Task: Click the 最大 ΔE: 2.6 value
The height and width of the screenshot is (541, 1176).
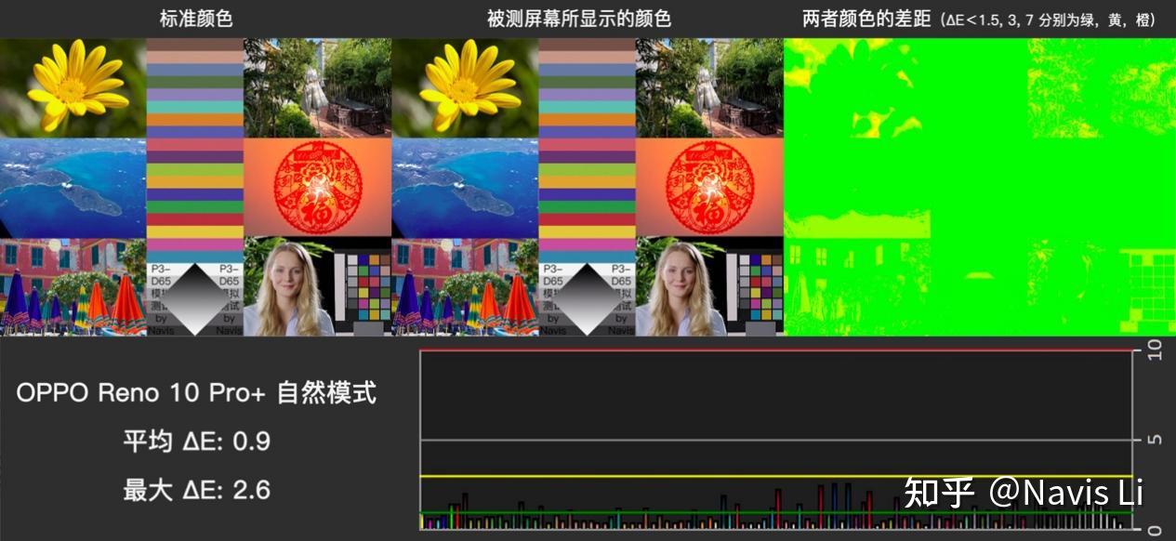Action: point(196,490)
